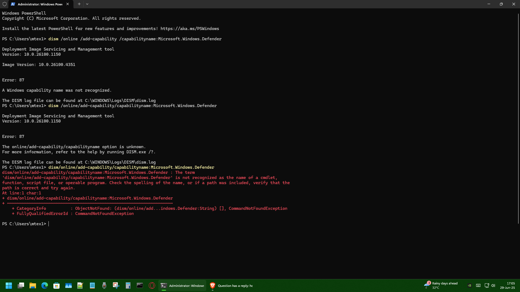The height and width of the screenshot is (292, 520).
Task: Launch File Explorer from the taskbar
Action: click(x=33, y=286)
